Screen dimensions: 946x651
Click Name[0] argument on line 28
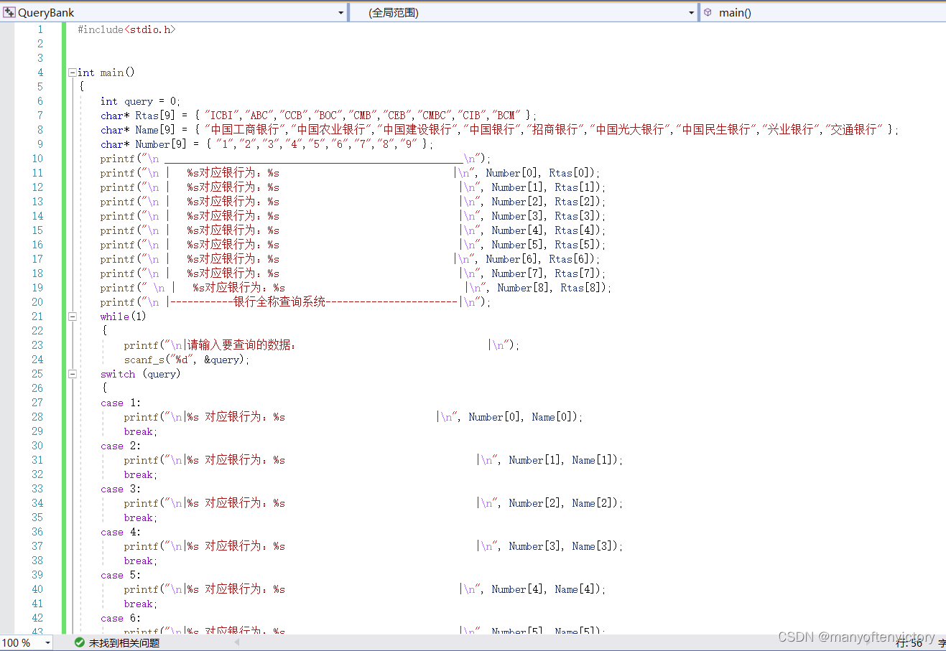coord(553,417)
